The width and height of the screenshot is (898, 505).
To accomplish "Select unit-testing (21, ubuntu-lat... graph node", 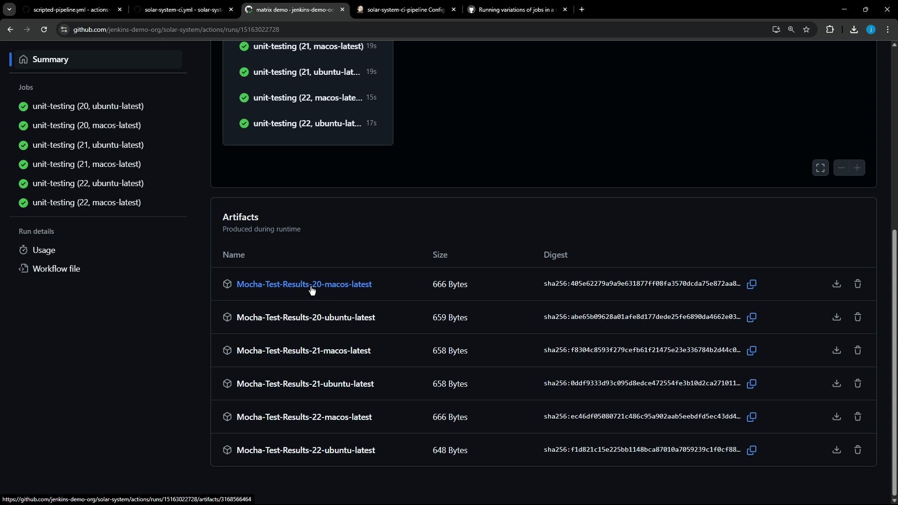I will [308, 72].
